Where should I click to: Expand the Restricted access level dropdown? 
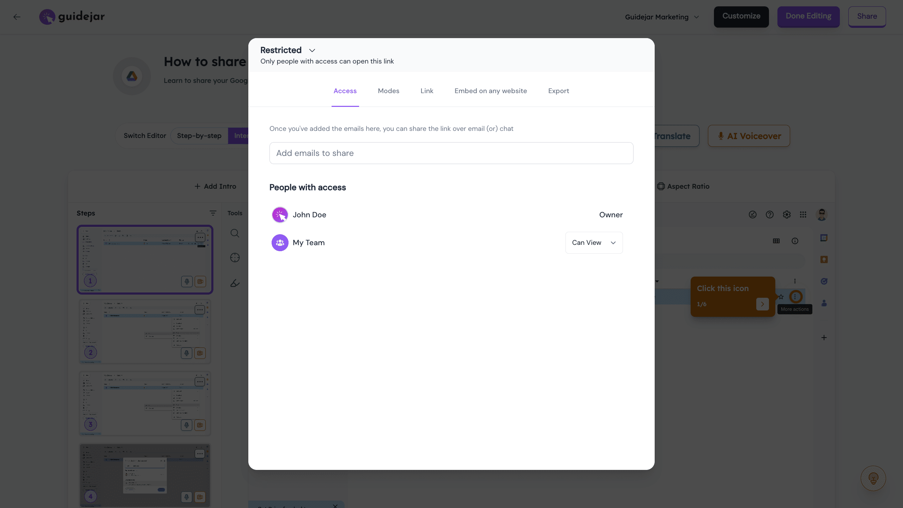312,50
